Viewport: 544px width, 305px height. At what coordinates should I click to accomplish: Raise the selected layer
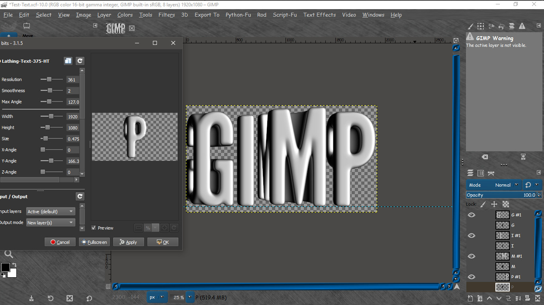489,298
